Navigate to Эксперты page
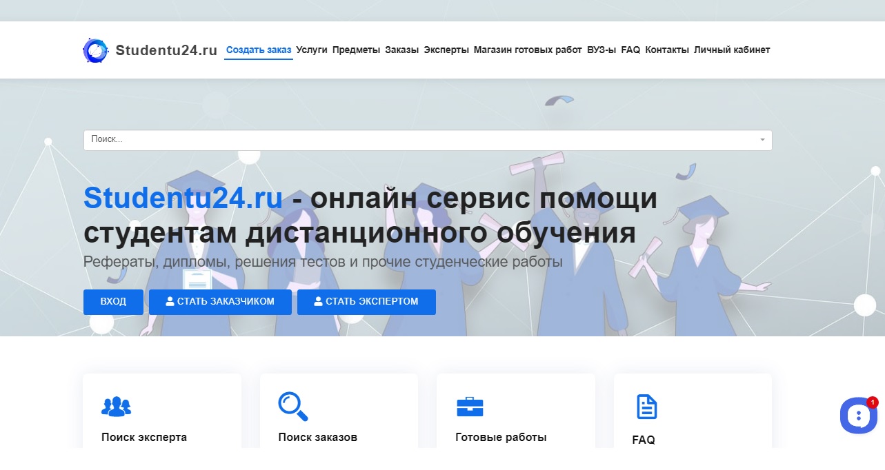The image size is (885, 470). pyautogui.click(x=446, y=50)
